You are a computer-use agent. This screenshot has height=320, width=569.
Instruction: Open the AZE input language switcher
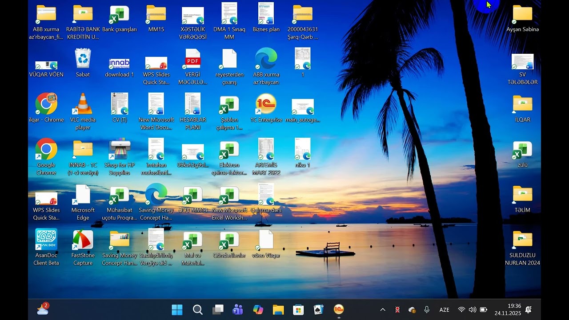(444, 310)
